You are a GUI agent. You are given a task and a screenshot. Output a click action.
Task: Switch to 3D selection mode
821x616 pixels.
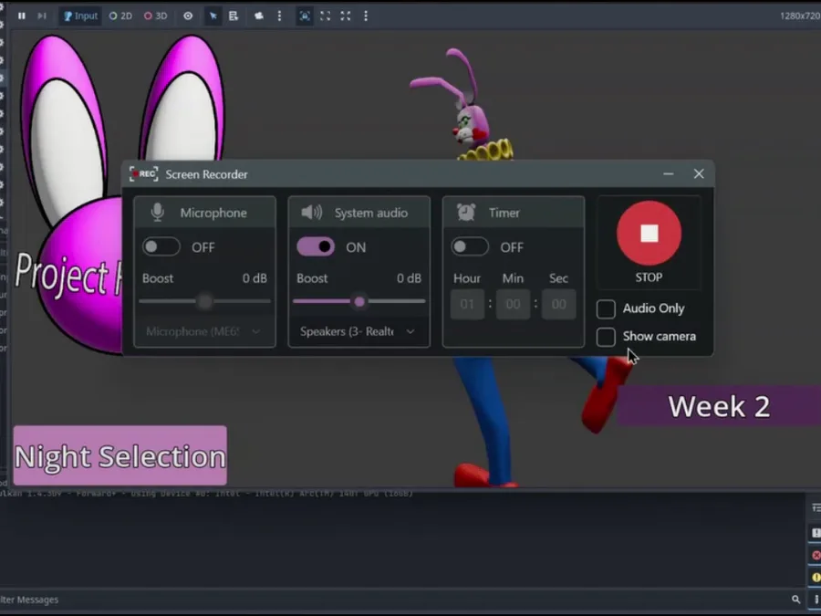pyautogui.click(x=155, y=16)
